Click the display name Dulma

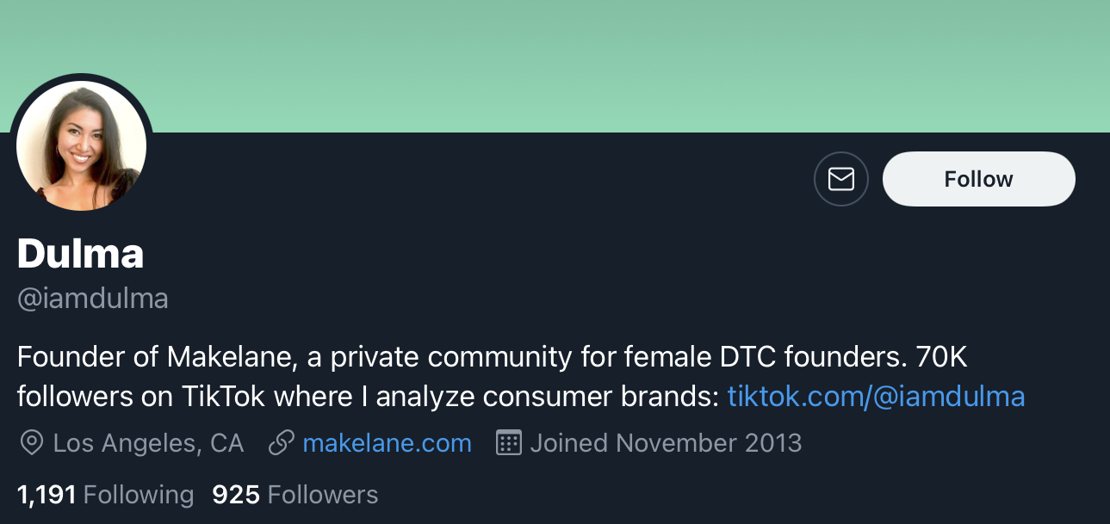pyautogui.click(x=80, y=254)
